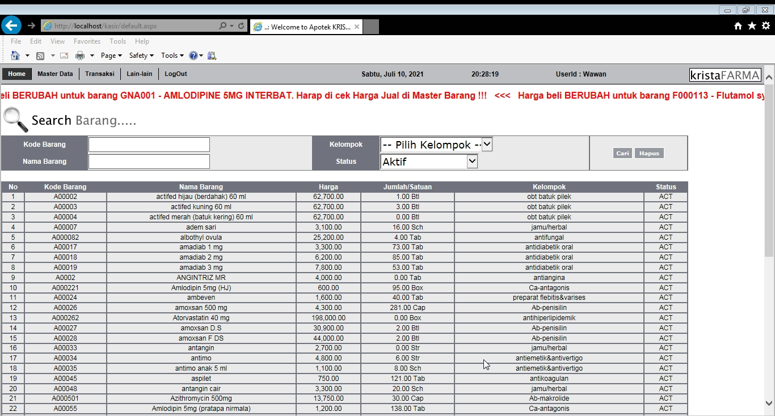775x416 pixels.
Task: Click item name Amlodipin 5mg (pratapa nirmala)
Action: 201,409
